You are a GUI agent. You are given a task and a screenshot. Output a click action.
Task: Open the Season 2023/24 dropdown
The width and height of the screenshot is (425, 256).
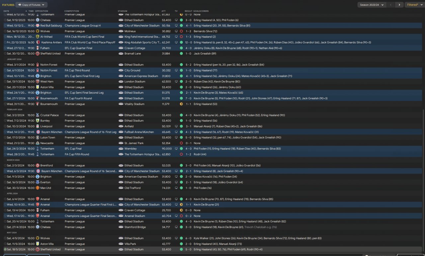pos(372,5)
